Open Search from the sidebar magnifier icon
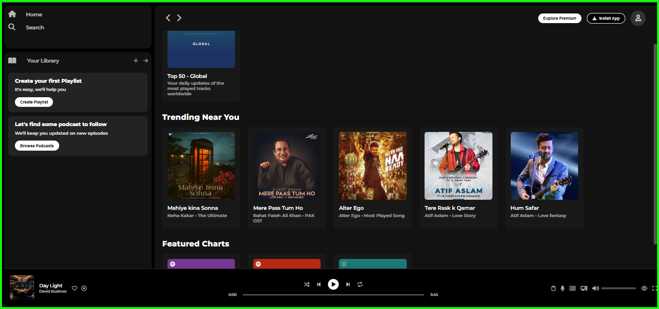This screenshot has height=309, width=659. click(x=12, y=27)
